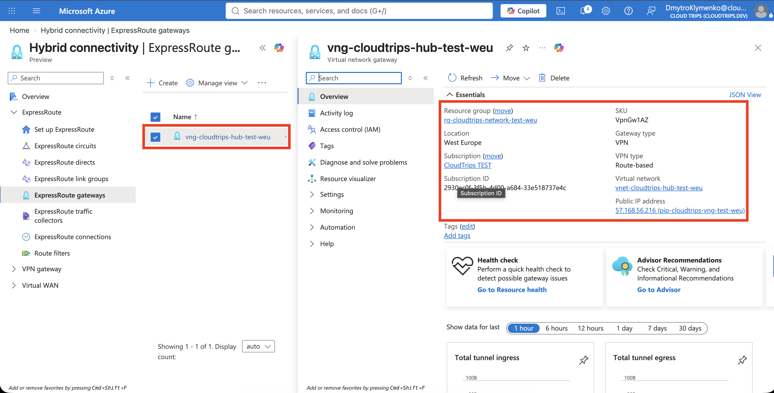
Task: Click the Delete trash button
Action: click(x=554, y=78)
